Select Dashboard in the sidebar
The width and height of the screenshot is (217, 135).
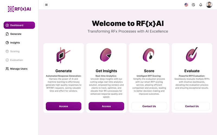pos(19,25)
